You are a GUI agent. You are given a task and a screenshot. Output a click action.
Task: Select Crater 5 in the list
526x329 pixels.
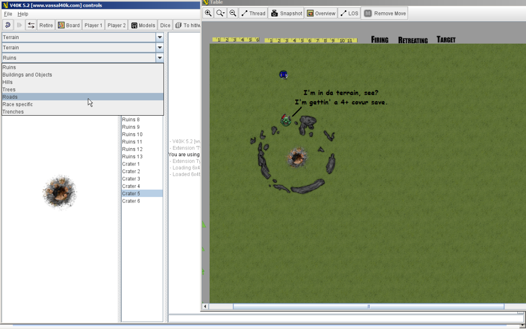point(142,193)
